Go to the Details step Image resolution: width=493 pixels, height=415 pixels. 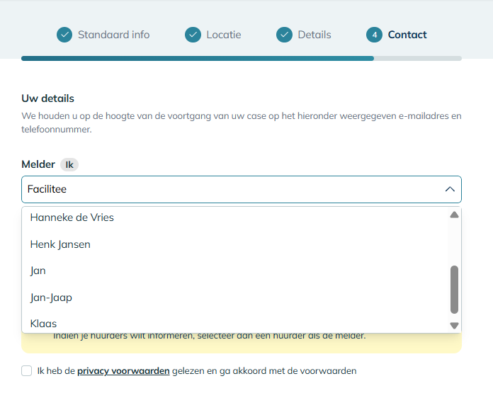click(314, 35)
